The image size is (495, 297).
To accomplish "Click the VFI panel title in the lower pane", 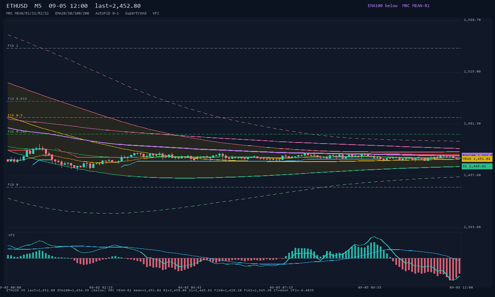I will [12, 235].
